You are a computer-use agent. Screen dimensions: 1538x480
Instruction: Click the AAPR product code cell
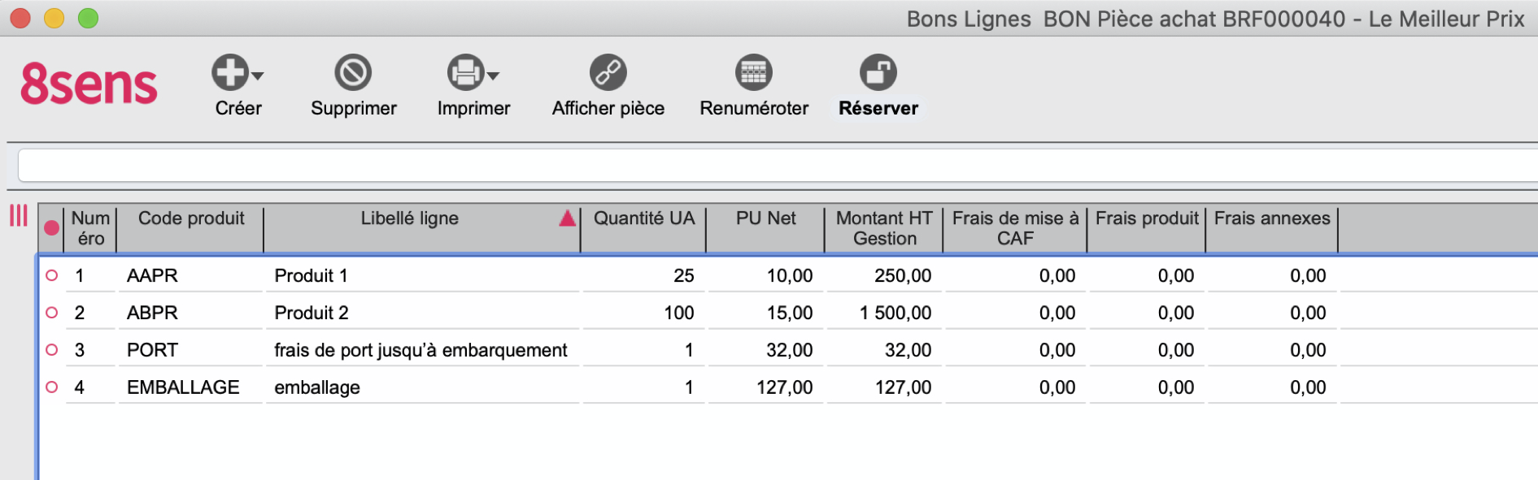pyautogui.click(x=190, y=275)
